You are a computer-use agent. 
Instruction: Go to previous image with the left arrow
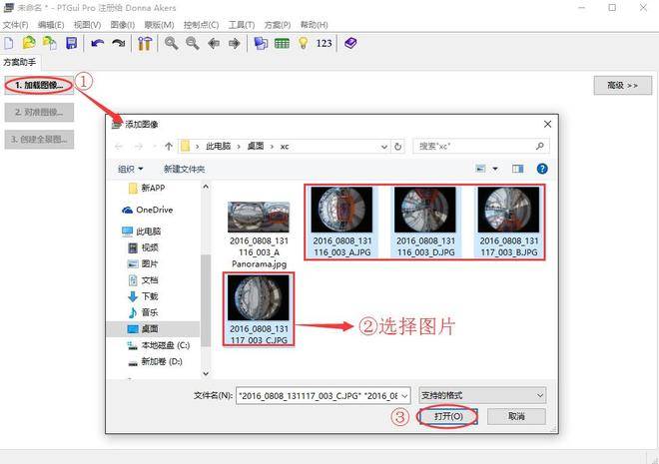214,43
